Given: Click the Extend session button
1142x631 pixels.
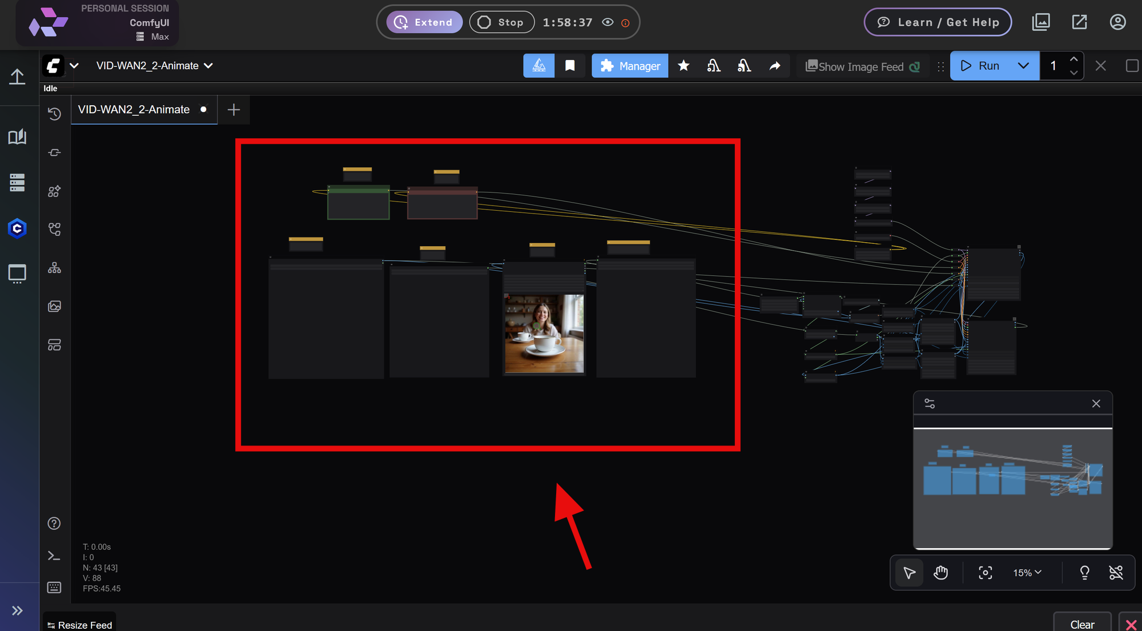Looking at the screenshot, I should [424, 22].
